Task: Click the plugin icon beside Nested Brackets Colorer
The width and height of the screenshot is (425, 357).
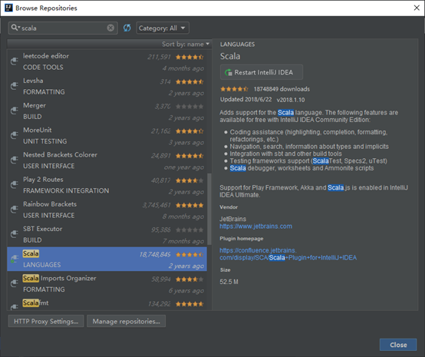Action: click(14, 160)
